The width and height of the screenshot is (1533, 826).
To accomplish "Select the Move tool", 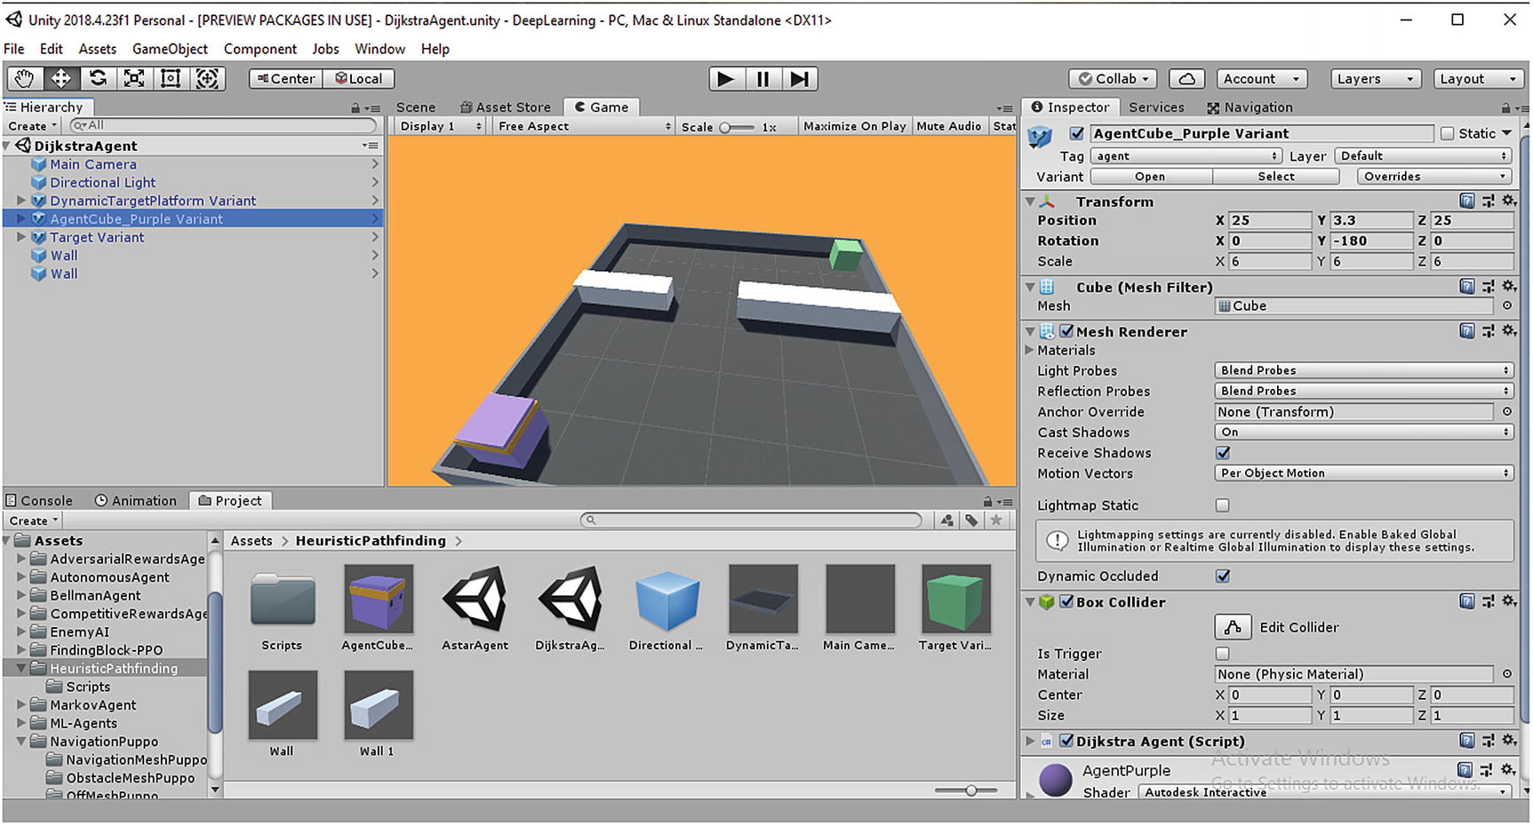I will (x=60, y=79).
